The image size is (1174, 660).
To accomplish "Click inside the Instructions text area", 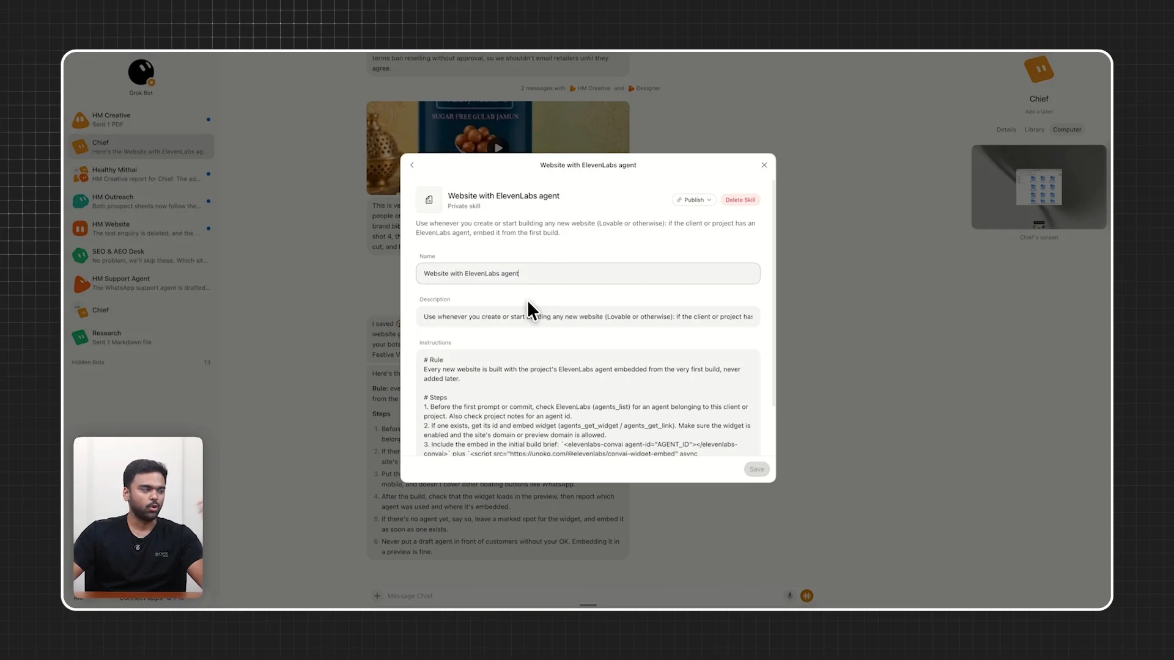I will (588, 403).
